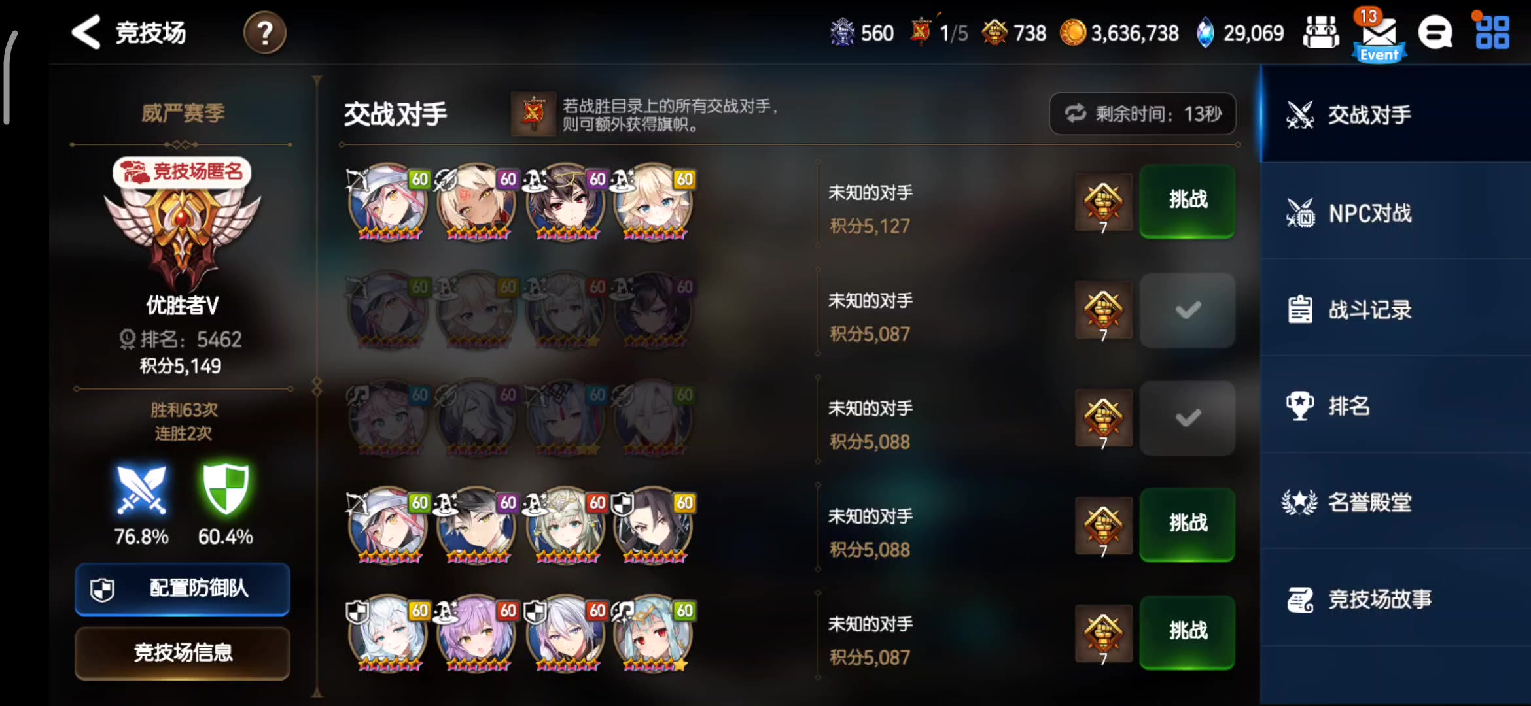Refresh opponents via the 剩余时间 button

click(1143, 114)
